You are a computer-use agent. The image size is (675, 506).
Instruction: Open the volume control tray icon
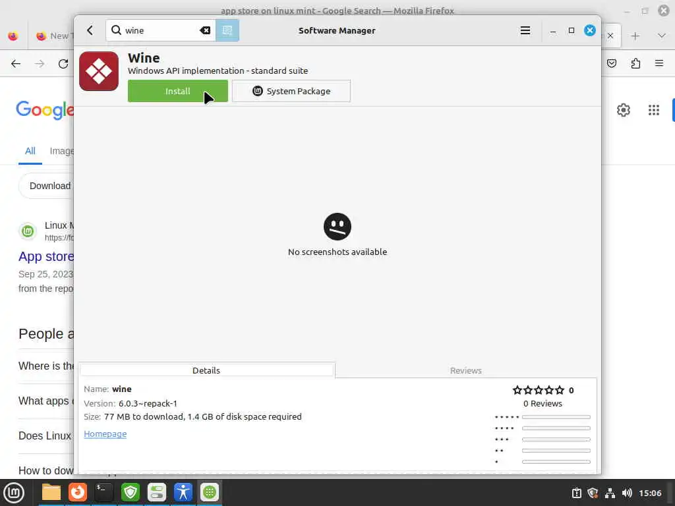627,493
